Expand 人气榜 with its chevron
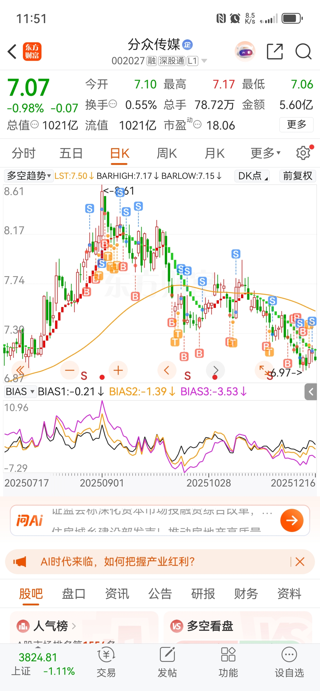 (74, 626)
